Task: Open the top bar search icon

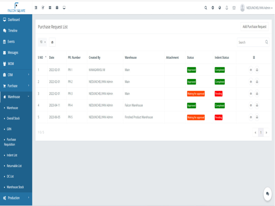Action: 206,8
